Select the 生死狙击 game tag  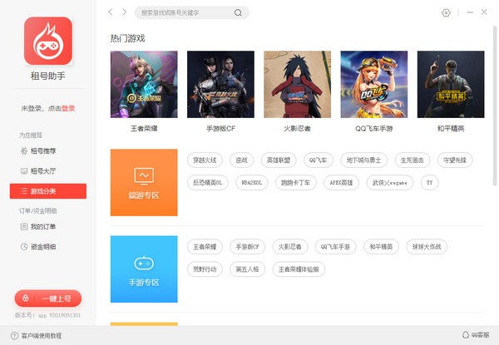pos(413,160)
